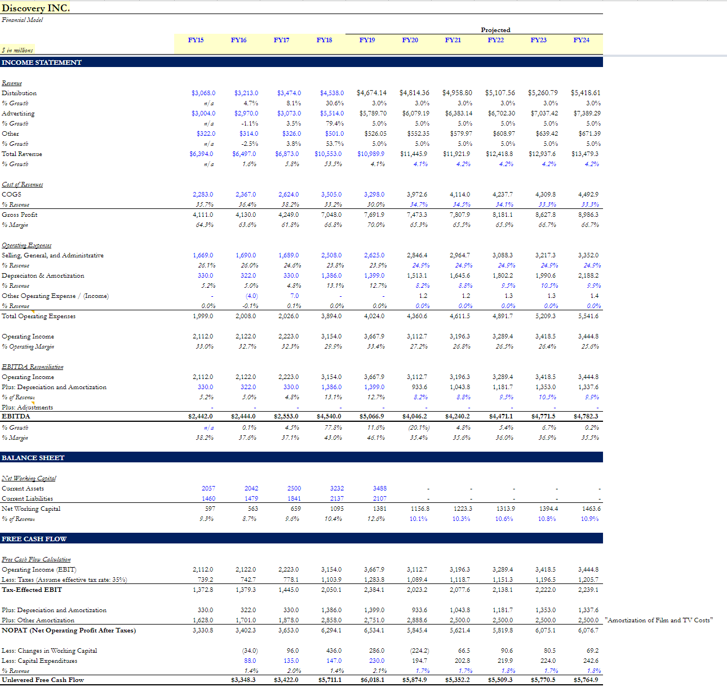Select Selling, General, and Administrative label

(x=53, y=255)
